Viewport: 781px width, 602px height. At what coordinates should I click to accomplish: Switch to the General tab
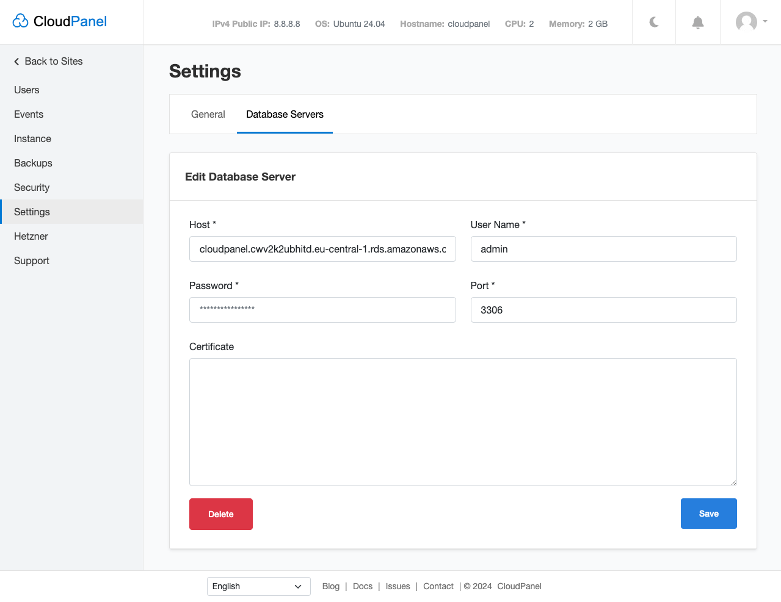click(x=208, y=114)
